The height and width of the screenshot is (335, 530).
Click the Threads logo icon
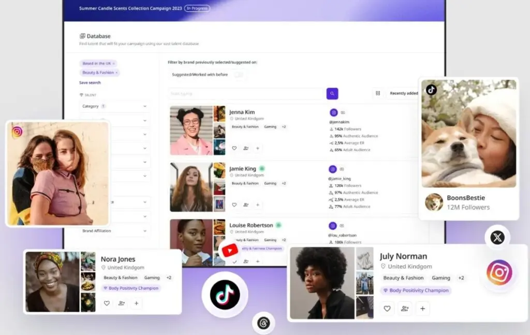(x=263, y=324)
